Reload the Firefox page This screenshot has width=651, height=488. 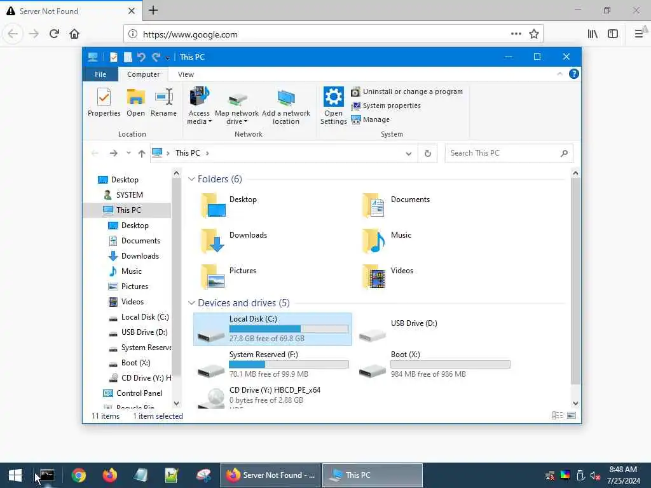[x=55, y=34]
